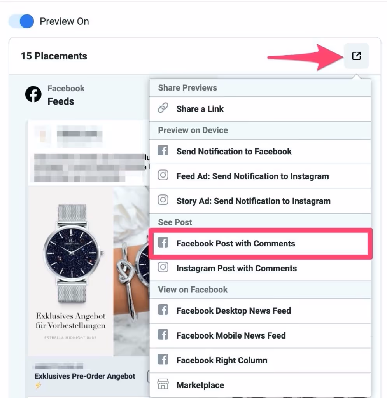This screenshot has height=398, width=387.
Task: Choose Facebook Right Column
Action: [x=260, y=360]
